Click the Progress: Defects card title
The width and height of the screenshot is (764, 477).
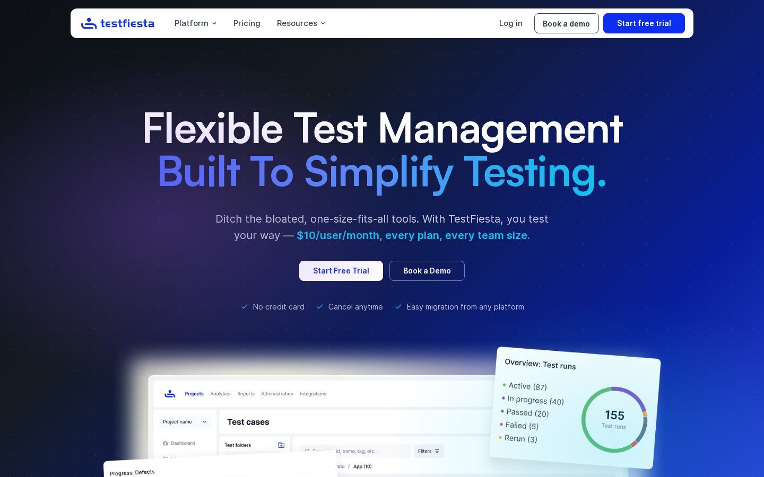pos(132,472)
